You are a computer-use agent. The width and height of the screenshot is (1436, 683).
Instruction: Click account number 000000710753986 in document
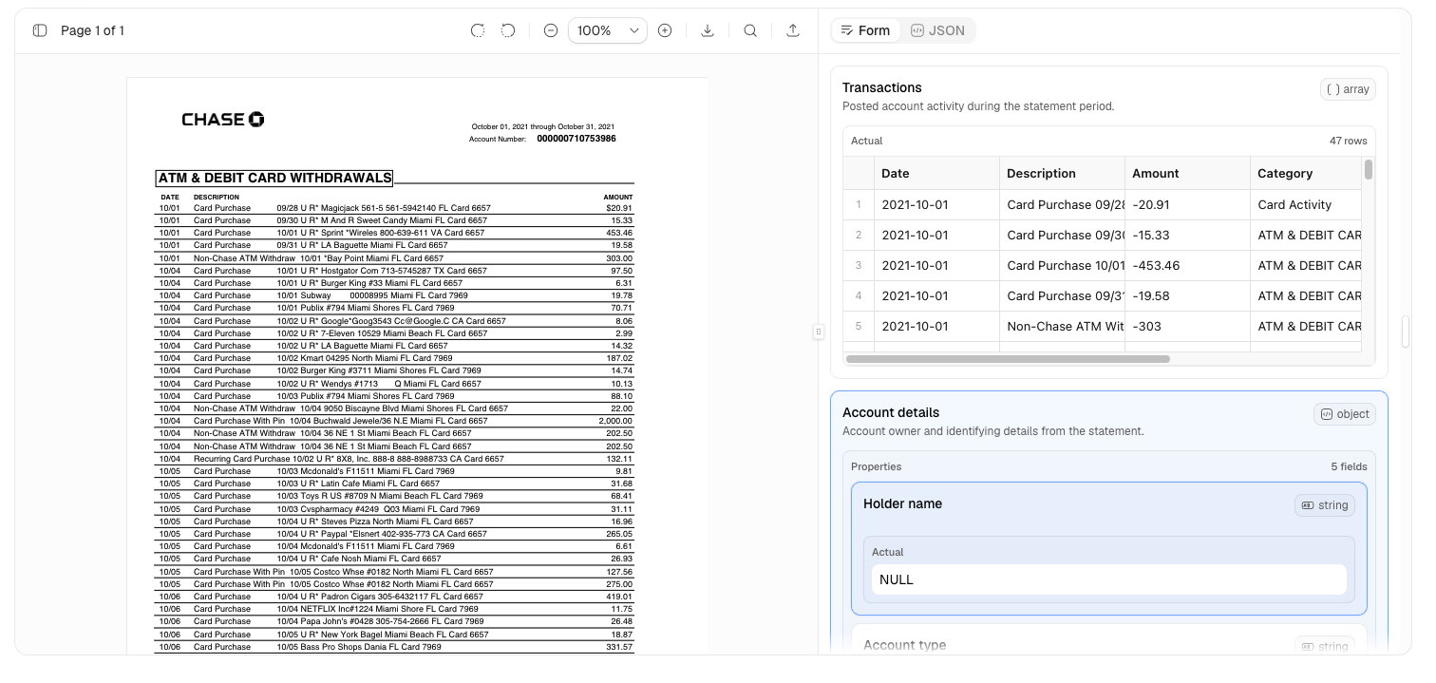tap(576, 139)
